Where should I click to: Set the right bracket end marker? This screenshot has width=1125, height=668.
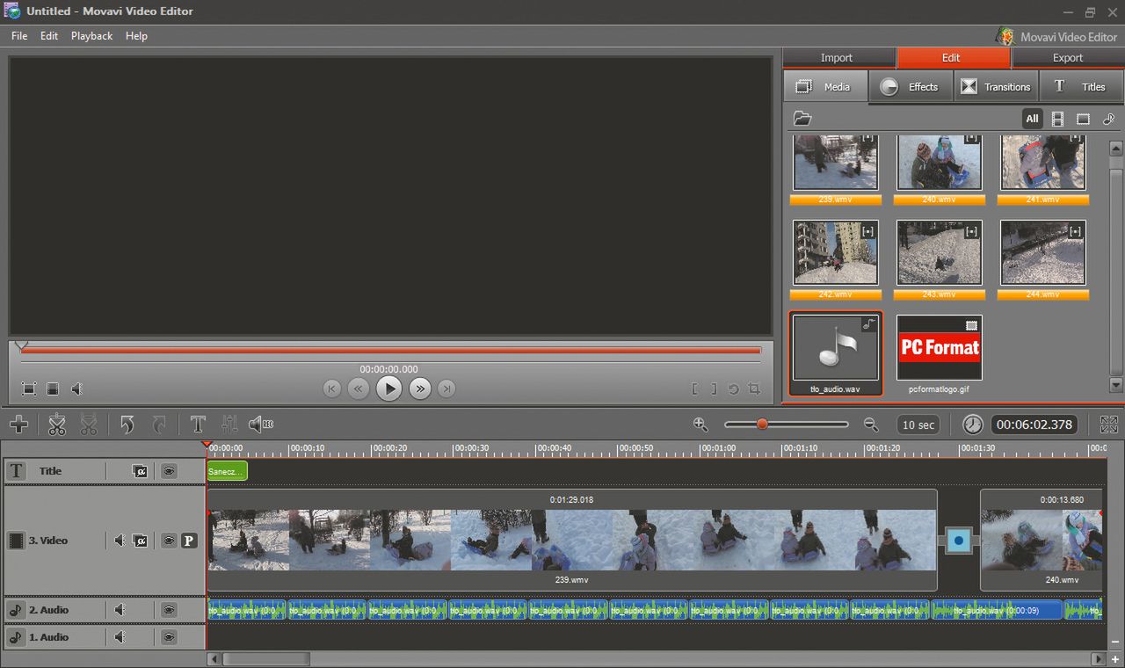click(x=714, y=388)
